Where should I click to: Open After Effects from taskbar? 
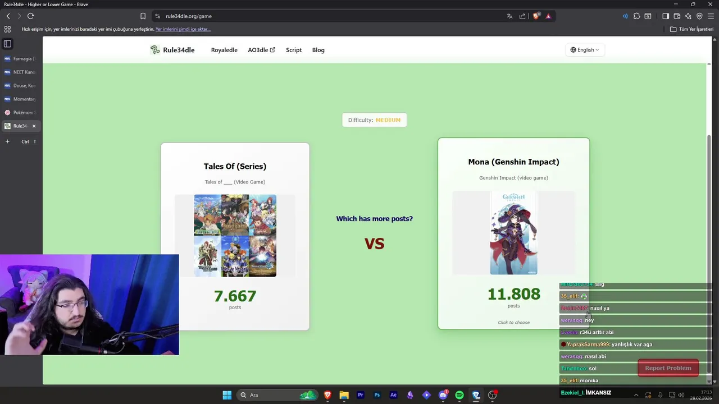click(393, 395)
